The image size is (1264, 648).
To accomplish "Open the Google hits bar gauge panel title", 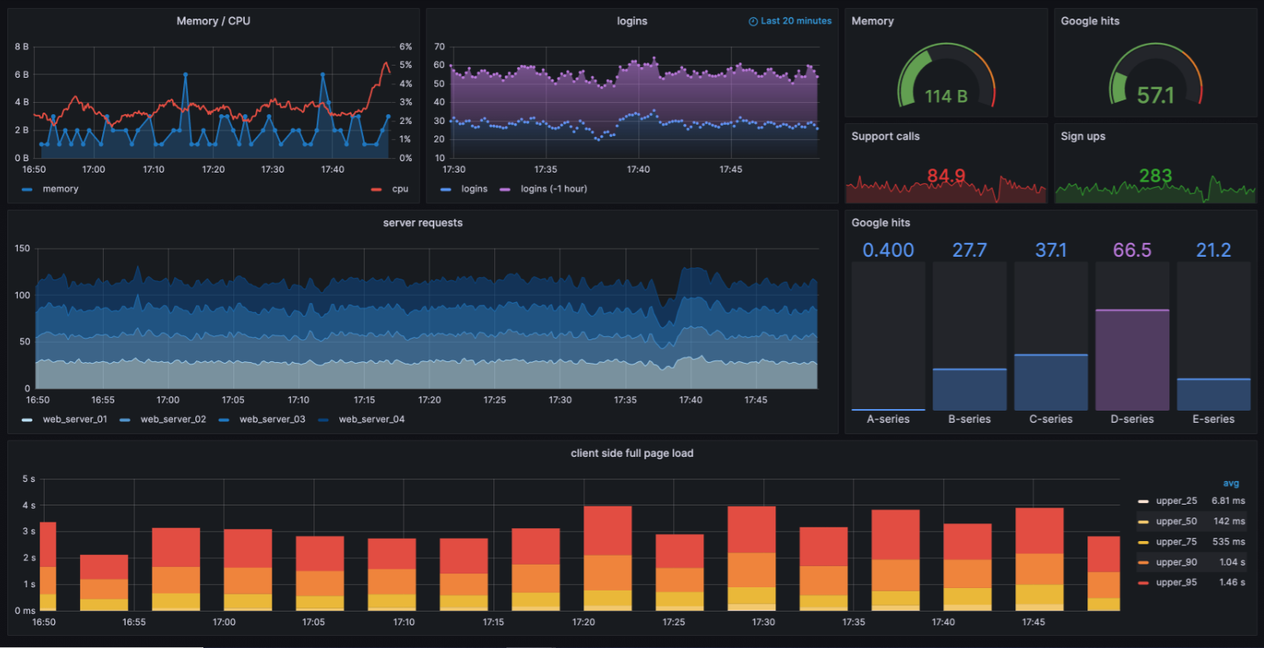I will (881, 223).
